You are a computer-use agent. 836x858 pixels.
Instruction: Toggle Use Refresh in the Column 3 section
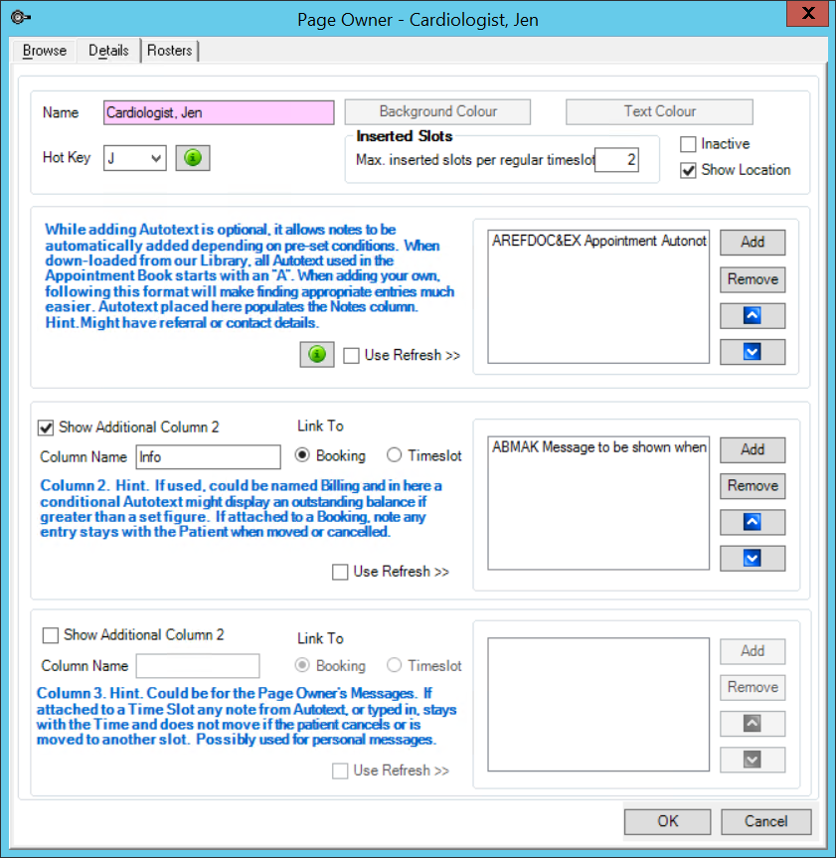[340, 771]
